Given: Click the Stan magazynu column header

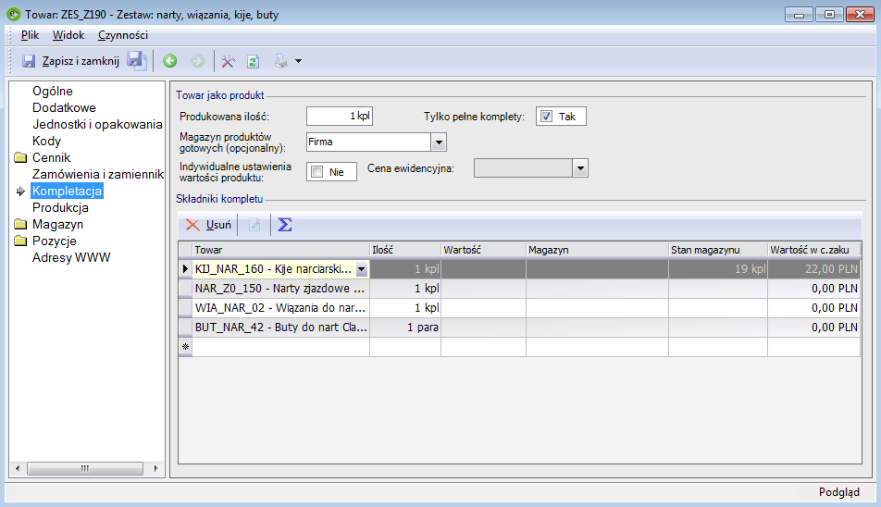Looking at the screenshot, I should tap(718, 250).
